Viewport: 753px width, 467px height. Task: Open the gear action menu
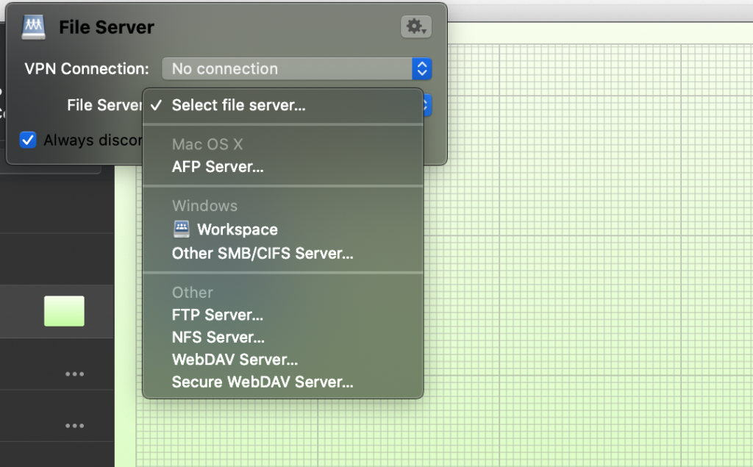click(x=416, y=27)
